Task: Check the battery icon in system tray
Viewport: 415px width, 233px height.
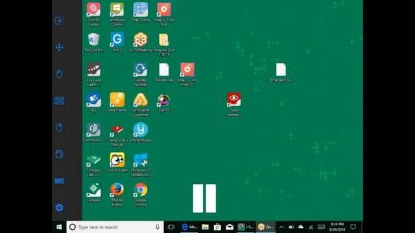Action: [x=291, y=227]
